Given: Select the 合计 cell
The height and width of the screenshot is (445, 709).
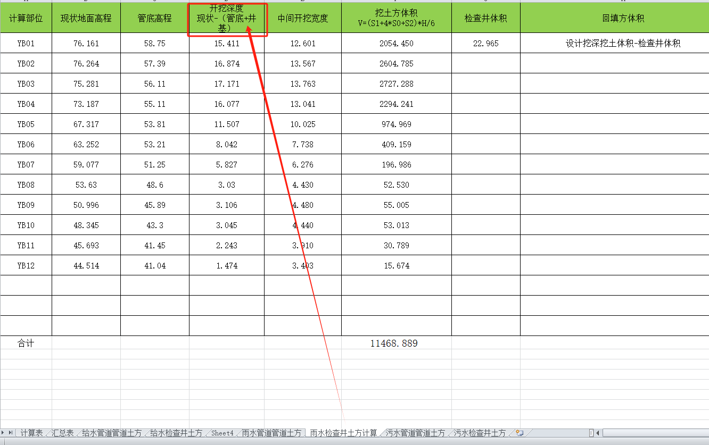Looking at the screenshot, I should [26, 343].
